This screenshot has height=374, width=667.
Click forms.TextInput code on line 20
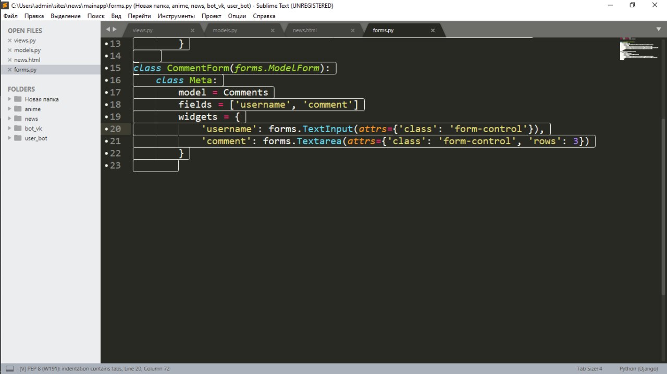click(311, 129)
